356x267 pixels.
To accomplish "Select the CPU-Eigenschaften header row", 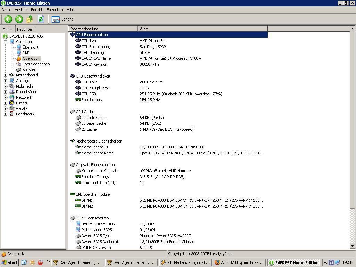I will pos(168,35).
